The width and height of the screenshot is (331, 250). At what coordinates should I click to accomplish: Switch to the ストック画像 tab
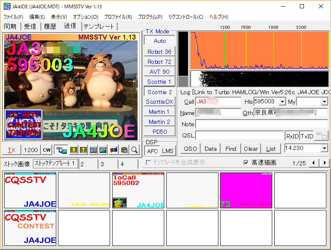pos(17,164)
